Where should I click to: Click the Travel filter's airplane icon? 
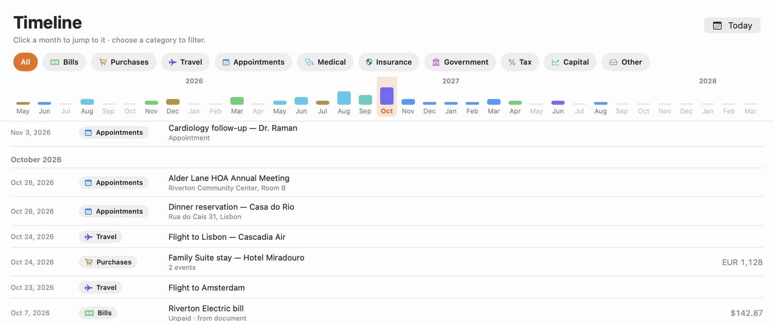coord(172,62)
